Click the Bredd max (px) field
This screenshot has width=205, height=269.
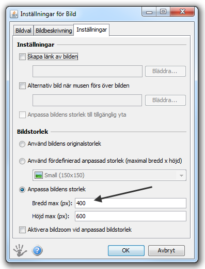(x=131, y=203)
